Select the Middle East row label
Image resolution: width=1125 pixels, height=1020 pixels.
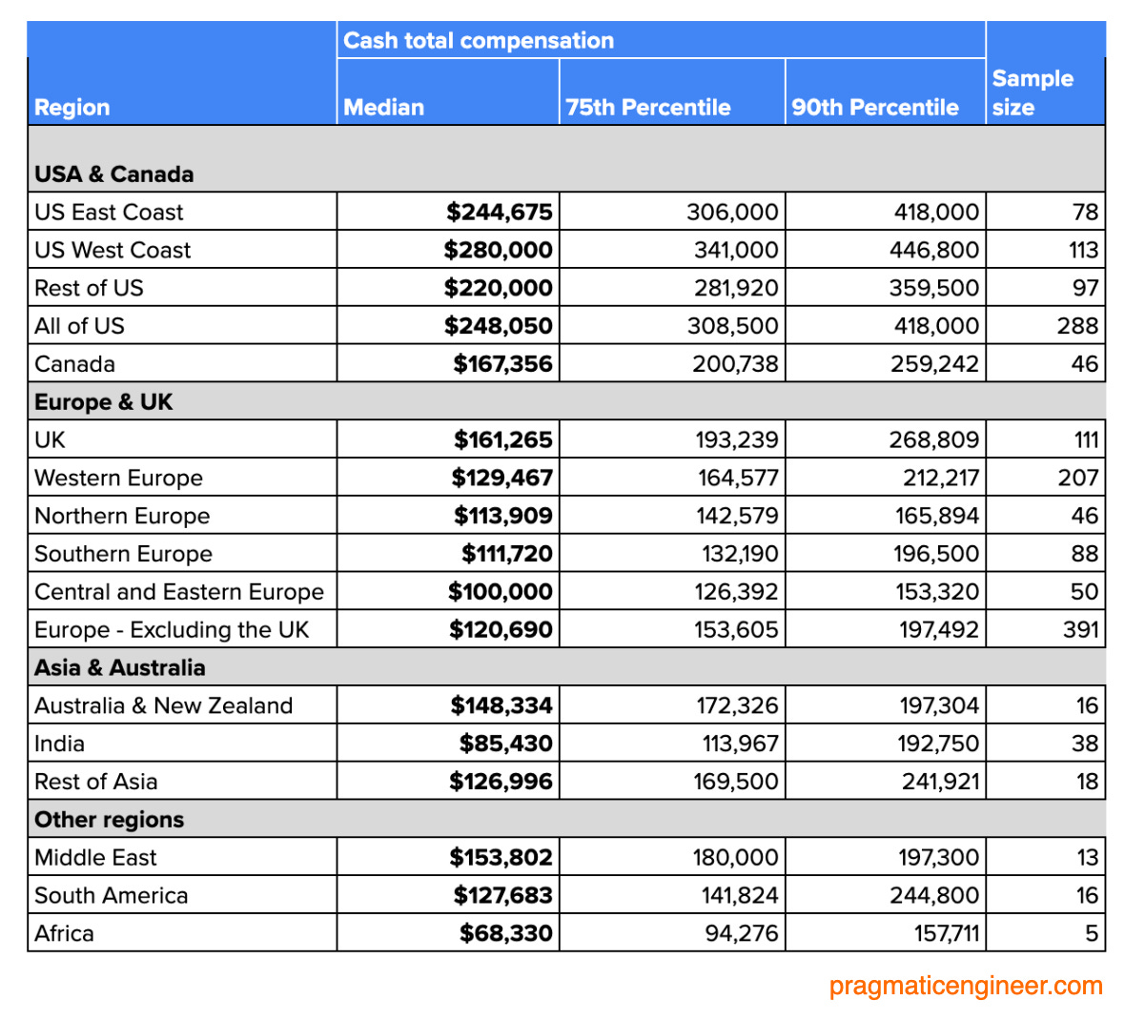pos(93,857)
